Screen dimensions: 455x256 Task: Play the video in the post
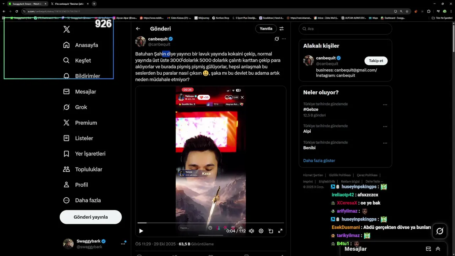[x=141, y=231]
